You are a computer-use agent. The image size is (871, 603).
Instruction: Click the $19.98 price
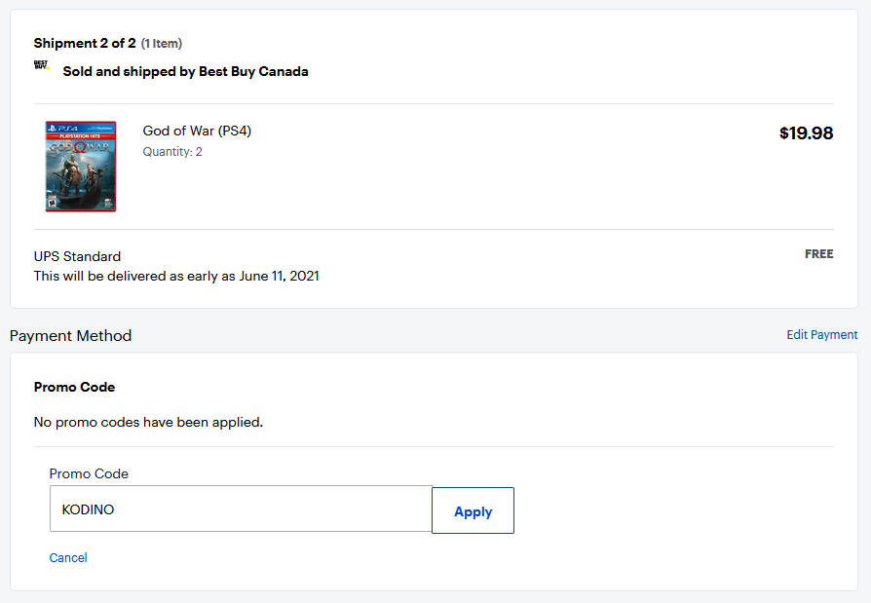(x=806, y=133)
